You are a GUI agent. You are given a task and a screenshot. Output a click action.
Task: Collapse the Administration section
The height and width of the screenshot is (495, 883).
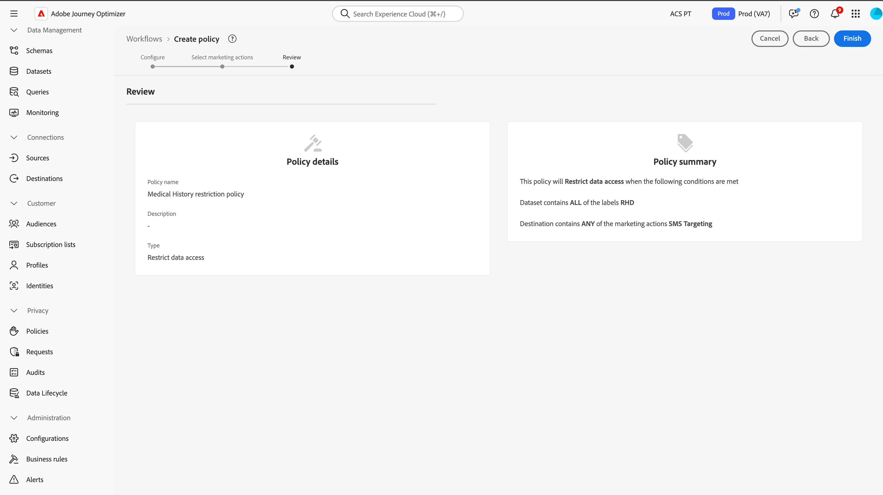[x=14, y=418]
